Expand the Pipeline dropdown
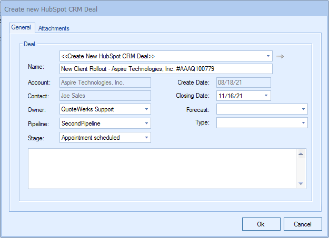329x238 pixels. [146, 123]
